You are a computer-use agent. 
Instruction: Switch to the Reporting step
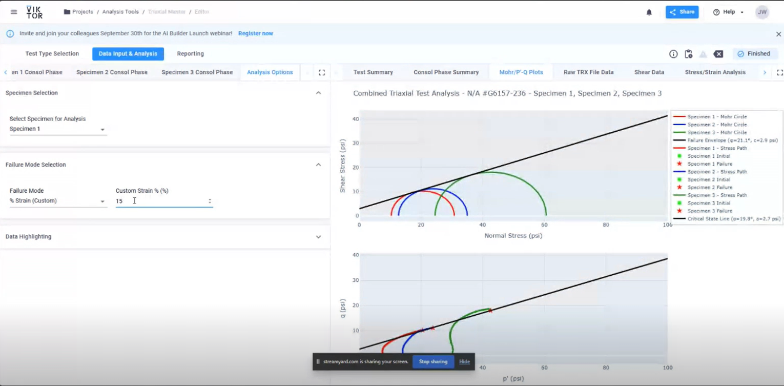click(x=190, y=54)
